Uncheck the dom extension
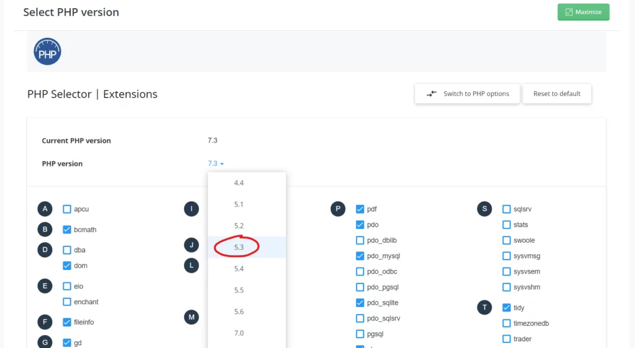This screenshot has height=348, width=635. click(67, 266)
